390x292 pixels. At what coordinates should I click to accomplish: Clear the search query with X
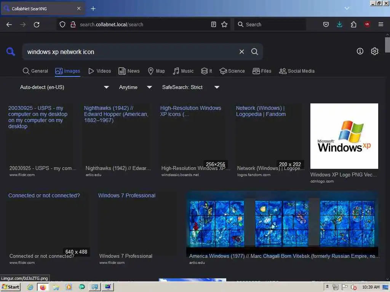(241, 52)
